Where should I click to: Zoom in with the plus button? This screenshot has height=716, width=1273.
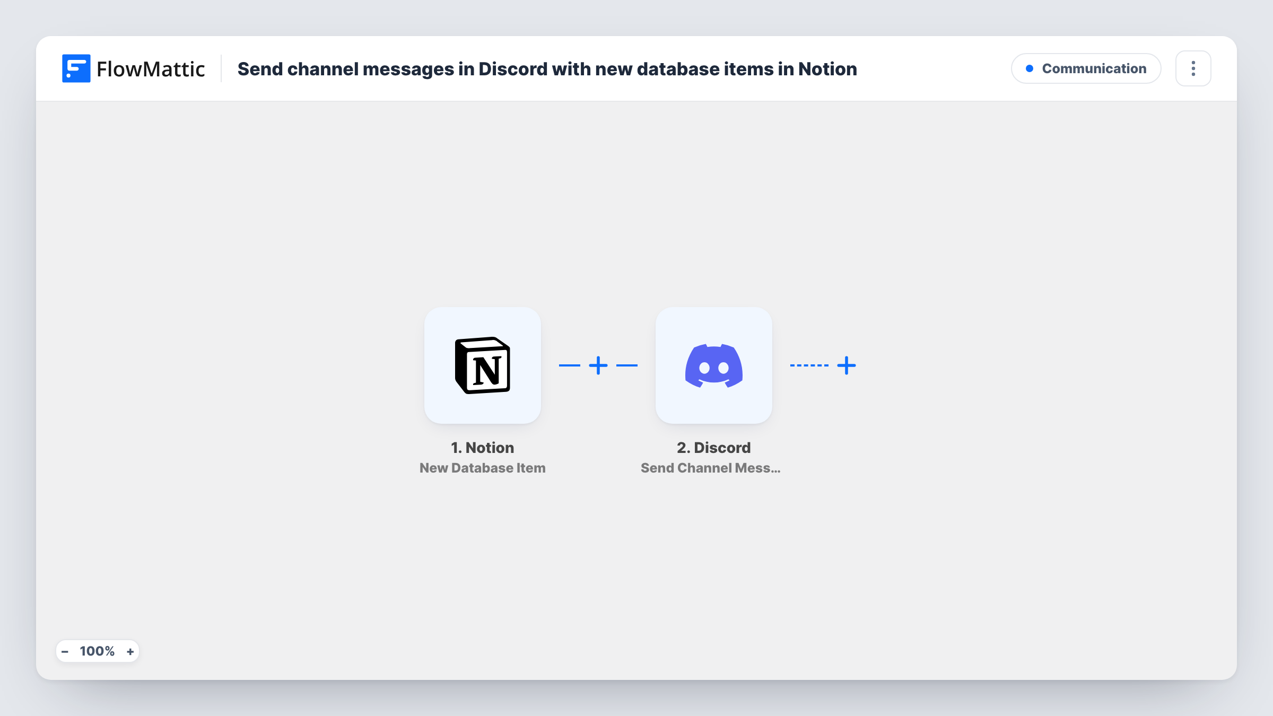pyautogui.click(x=130, y=651)
